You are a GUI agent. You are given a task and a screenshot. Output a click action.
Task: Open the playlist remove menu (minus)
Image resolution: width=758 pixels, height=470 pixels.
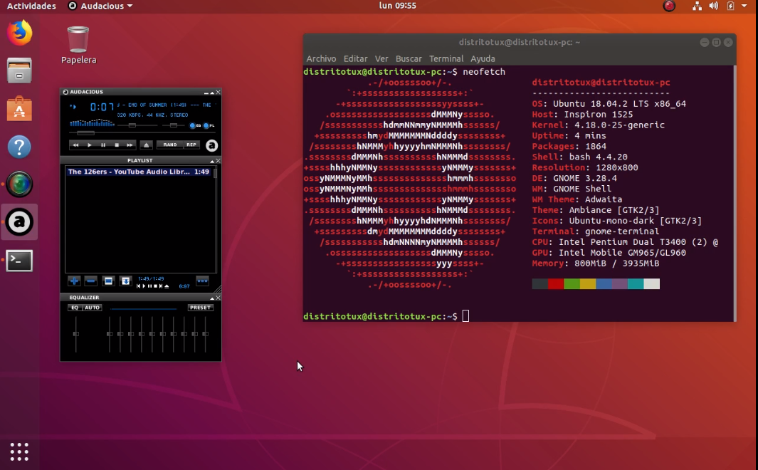pos(90,281)
